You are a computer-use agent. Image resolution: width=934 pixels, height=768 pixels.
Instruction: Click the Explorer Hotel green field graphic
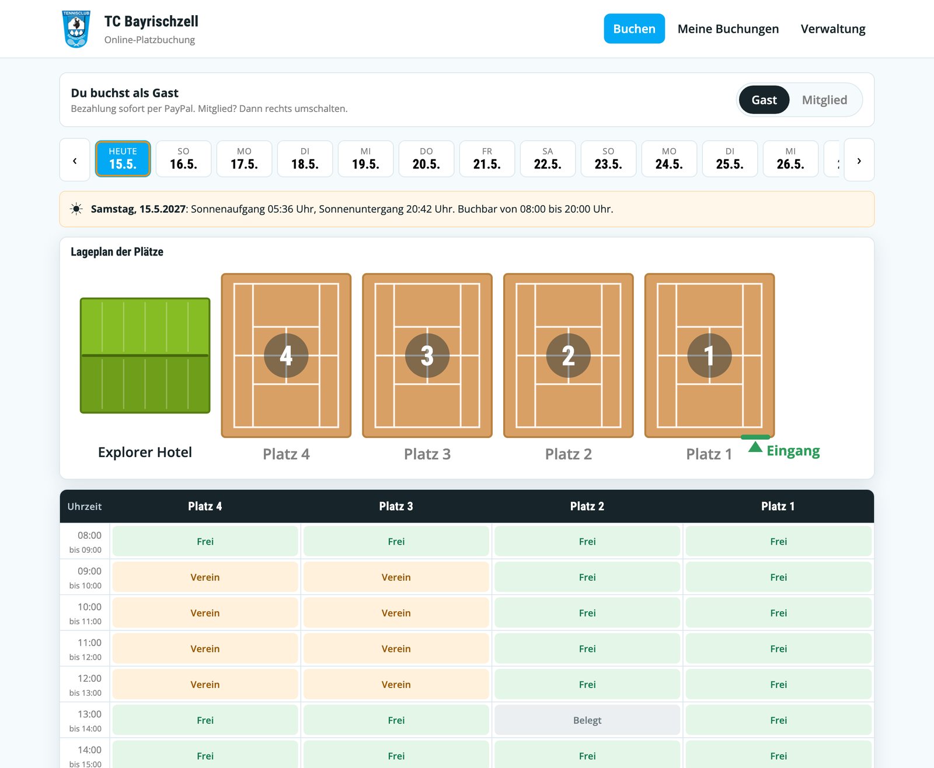(x=145, y=355)
